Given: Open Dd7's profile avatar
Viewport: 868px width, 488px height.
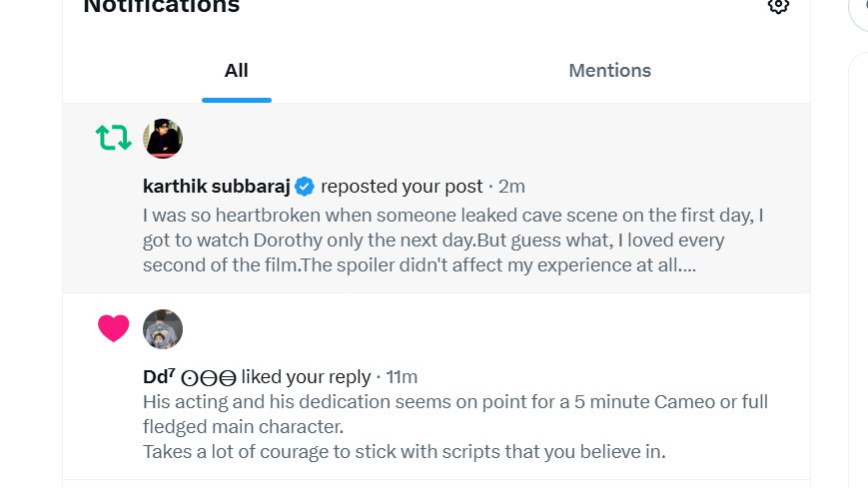Looking at the screenshot, I should [163, 329].
